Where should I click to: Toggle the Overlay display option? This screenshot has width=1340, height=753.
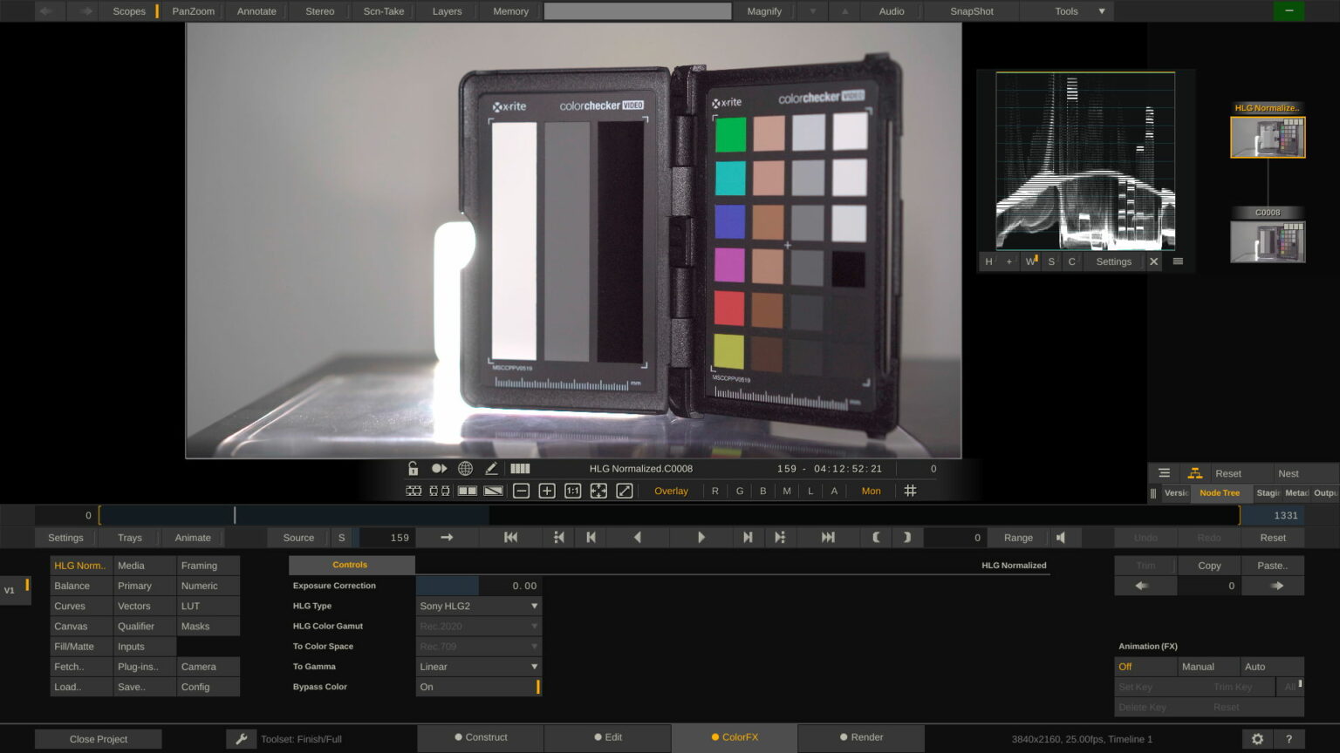[x=671, y=491]
